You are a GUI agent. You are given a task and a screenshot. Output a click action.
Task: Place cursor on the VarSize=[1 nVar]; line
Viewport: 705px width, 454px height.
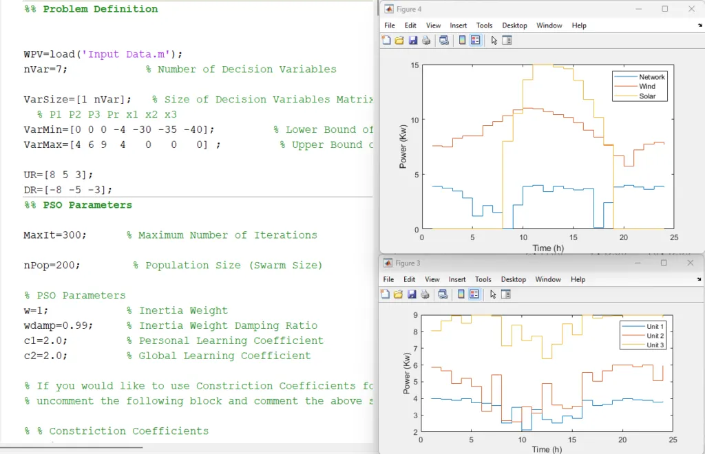(x=77, y=99)
